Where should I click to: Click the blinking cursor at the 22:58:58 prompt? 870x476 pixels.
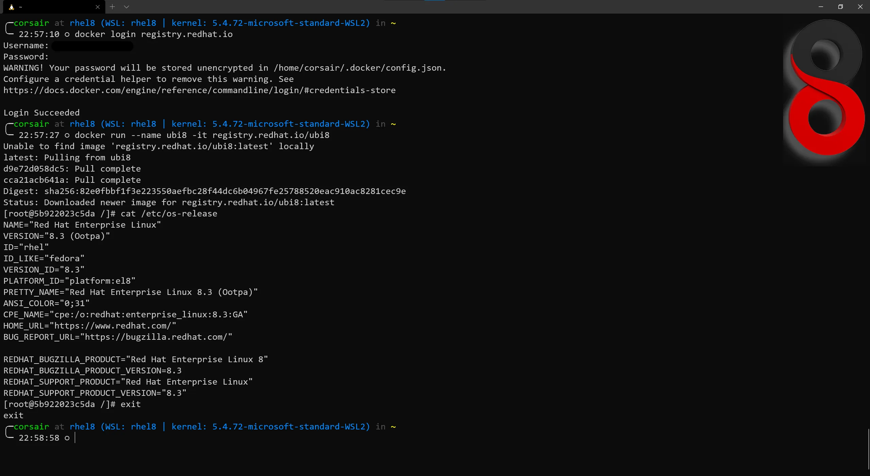point(75,438)
